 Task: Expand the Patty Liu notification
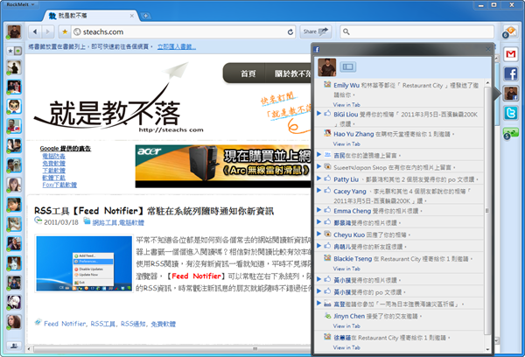point(319,178)
